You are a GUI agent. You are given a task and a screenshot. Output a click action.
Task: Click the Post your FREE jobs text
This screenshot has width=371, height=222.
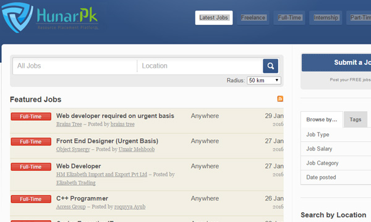[351, 80]
